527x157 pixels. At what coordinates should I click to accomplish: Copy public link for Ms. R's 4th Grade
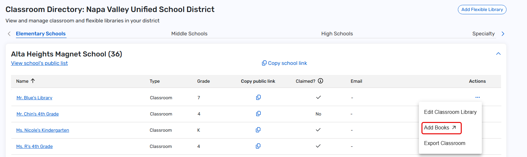[258, 146]
